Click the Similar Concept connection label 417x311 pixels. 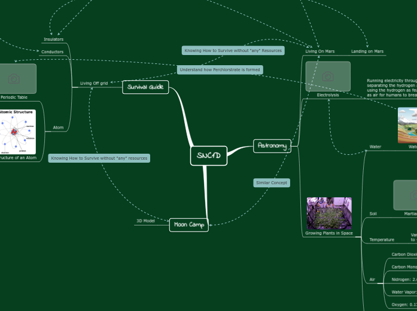[272, 183]
